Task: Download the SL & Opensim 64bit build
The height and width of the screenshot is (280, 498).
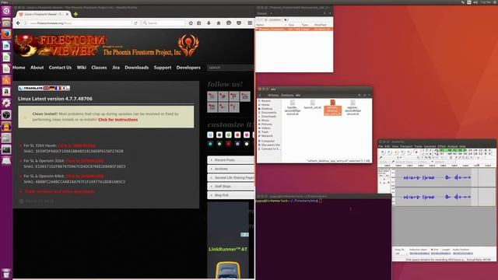Action: click(x=85, y=176)
